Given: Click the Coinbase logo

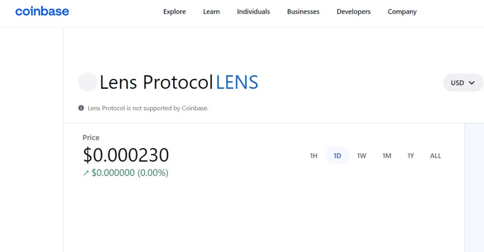Looking at the screenshot, I should (42, 11).
